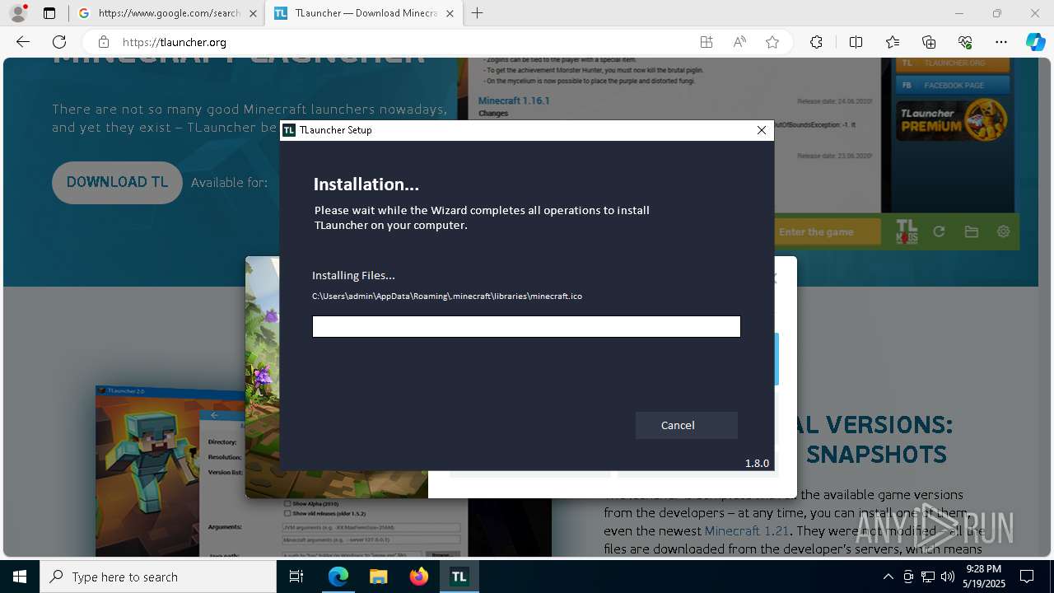This screenshot has height=593, width=1054.
Task: Click the TL MODS icon on the page
Action: pos(907,232)
